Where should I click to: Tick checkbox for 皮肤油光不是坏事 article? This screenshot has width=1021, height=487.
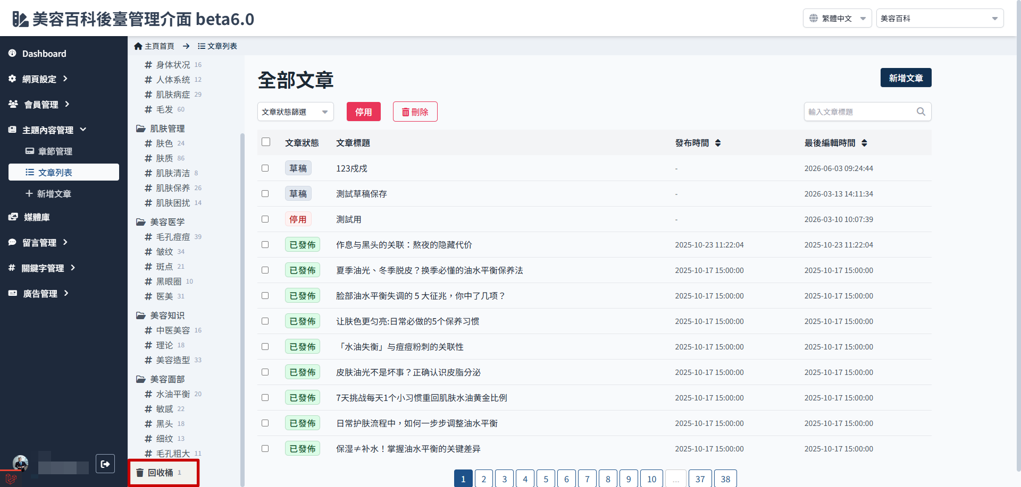[x=265, y=372]
